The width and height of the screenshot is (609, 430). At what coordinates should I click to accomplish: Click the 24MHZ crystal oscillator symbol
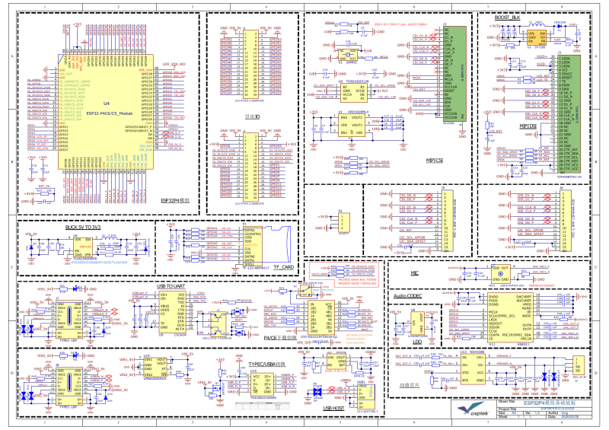coord(347,54)
